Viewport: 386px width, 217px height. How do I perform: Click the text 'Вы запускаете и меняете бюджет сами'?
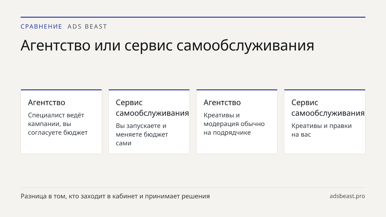[142, 134]
